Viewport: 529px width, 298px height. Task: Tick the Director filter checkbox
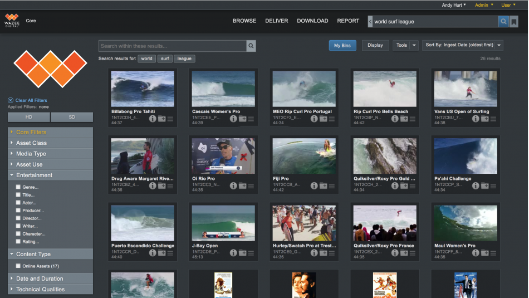[18, 218]
